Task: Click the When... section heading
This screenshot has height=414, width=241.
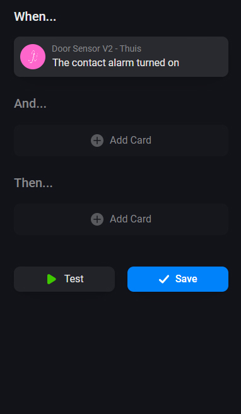Action: pyautogui.click(x=35, y=16)
